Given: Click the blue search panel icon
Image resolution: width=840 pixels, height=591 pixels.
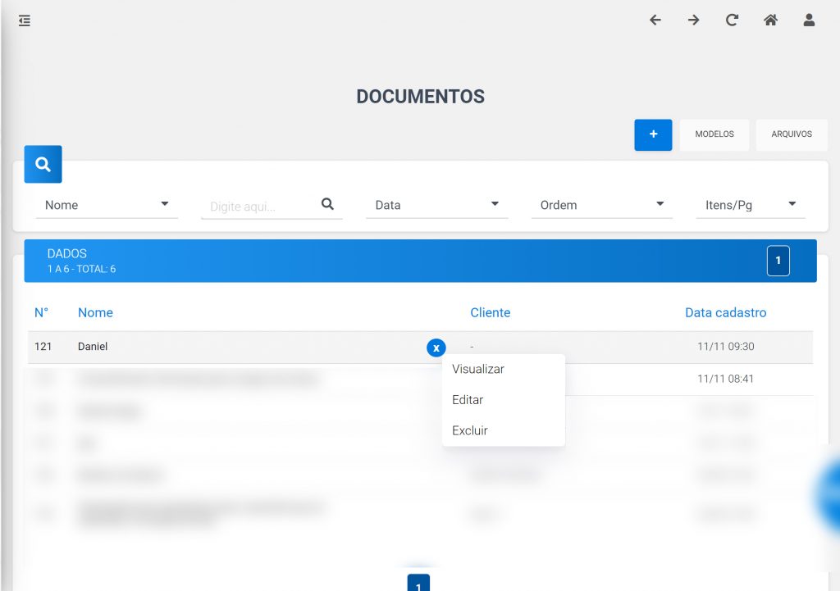Looking at the screenshot, I should tap(43, 164).
